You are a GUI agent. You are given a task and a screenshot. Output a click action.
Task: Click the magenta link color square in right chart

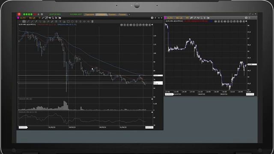(x=165, y=18)
